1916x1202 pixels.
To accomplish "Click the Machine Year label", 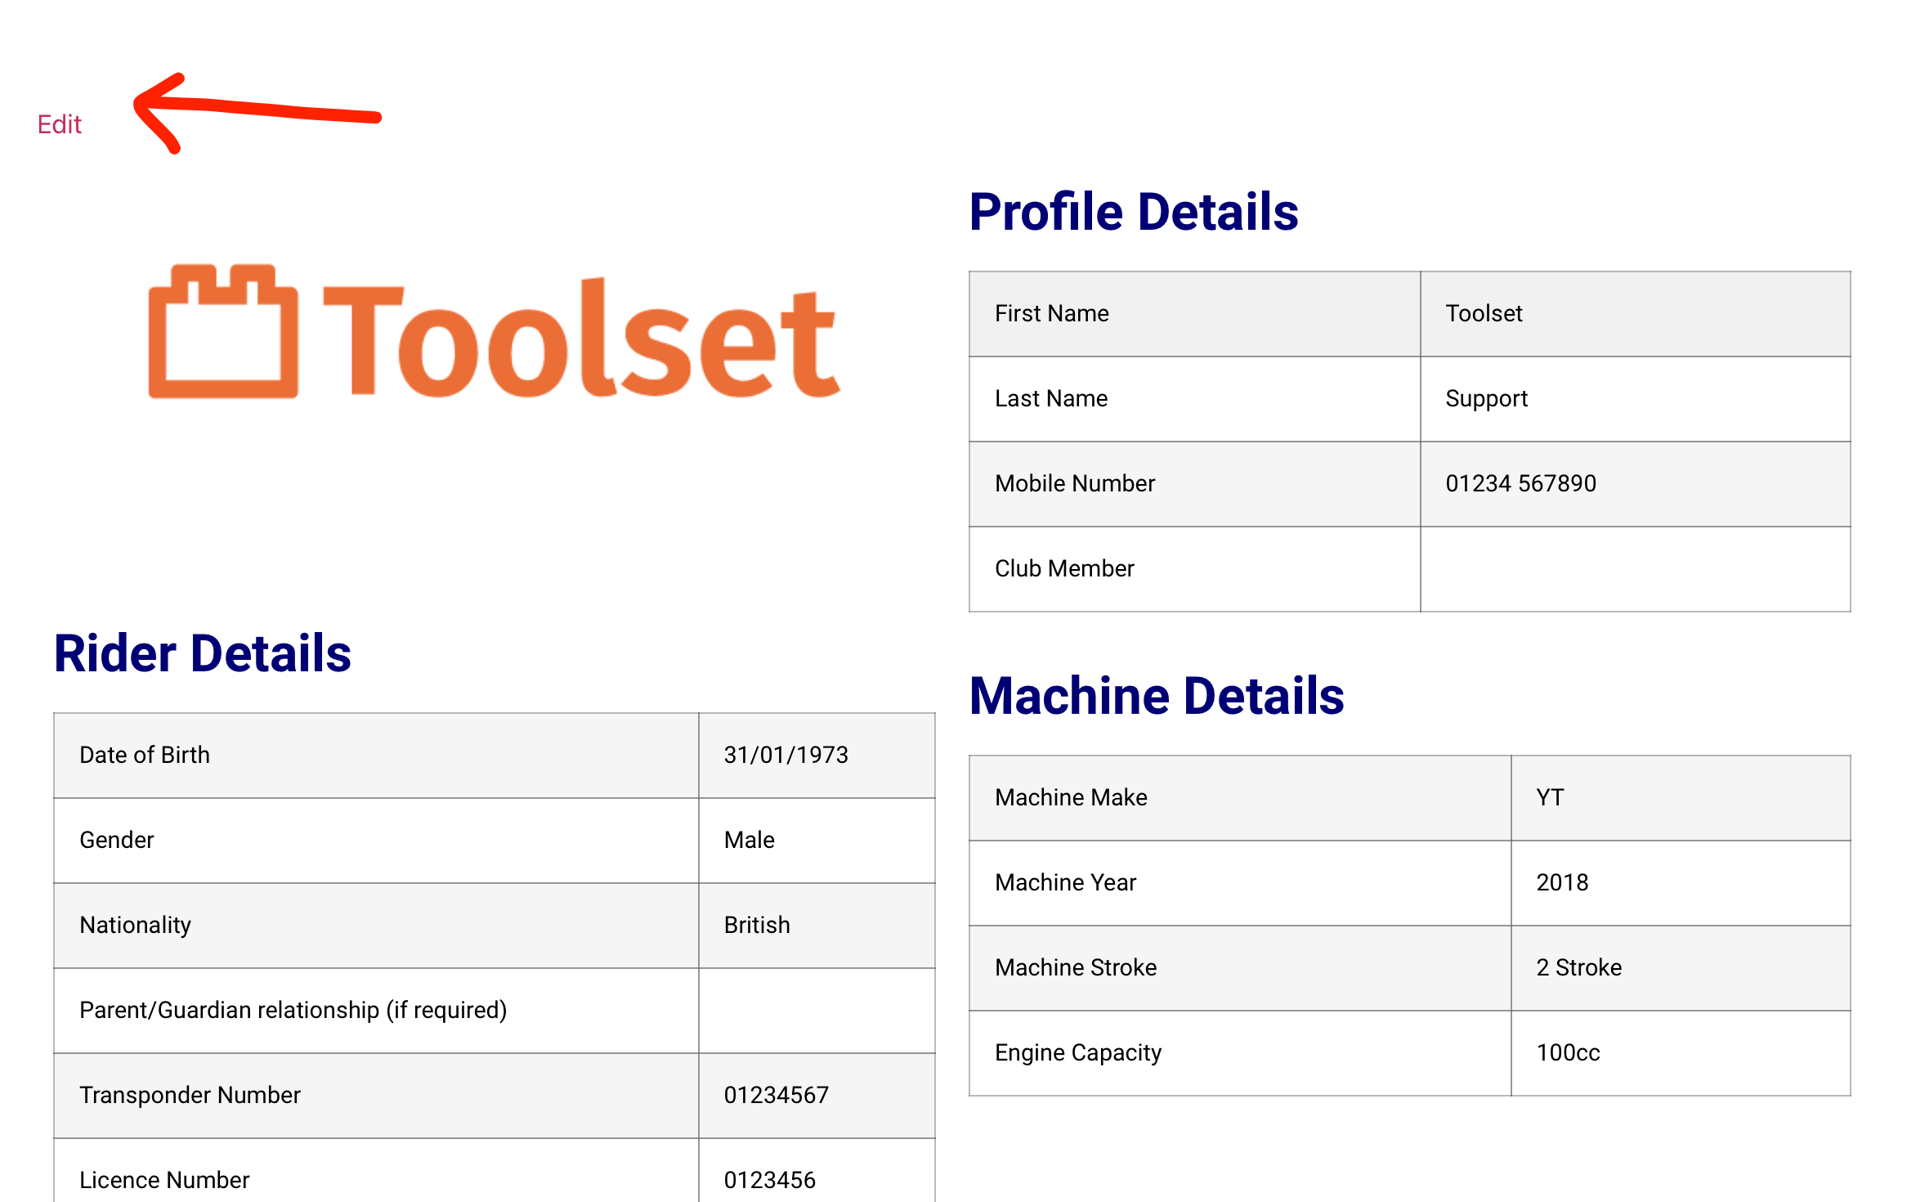I will click(1065, 882).
